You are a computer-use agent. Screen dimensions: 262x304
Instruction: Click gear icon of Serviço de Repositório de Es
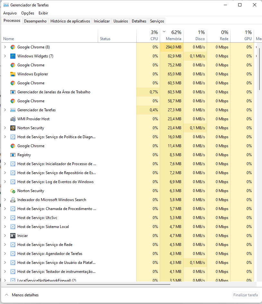coord(13,173)
